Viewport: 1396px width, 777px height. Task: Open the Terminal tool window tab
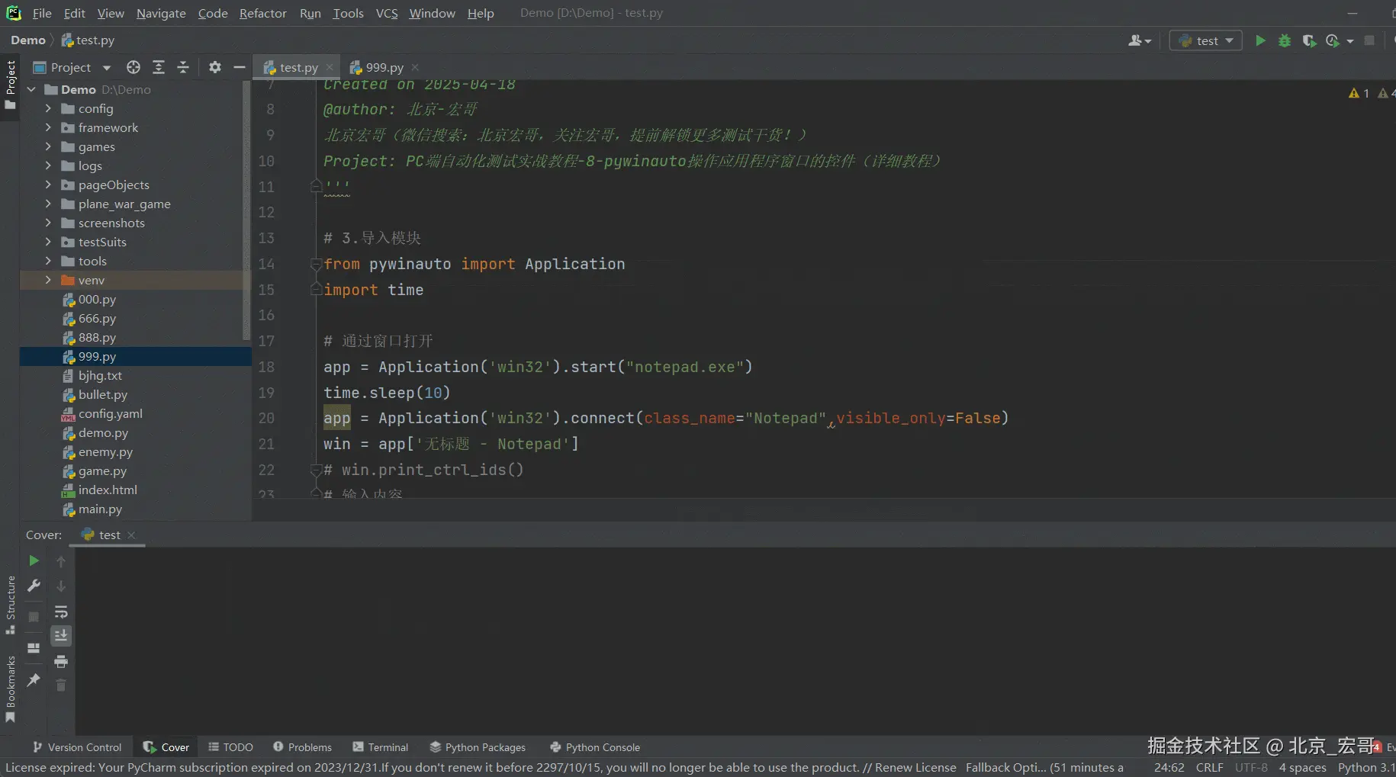pos(380,747)
